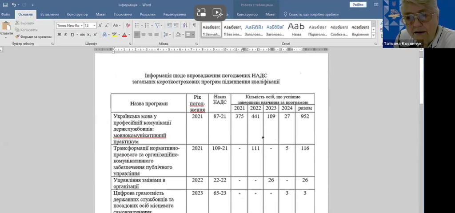Open the Рецензування ribbon tab
Screen dimensions: 455x213
[174, 14]
